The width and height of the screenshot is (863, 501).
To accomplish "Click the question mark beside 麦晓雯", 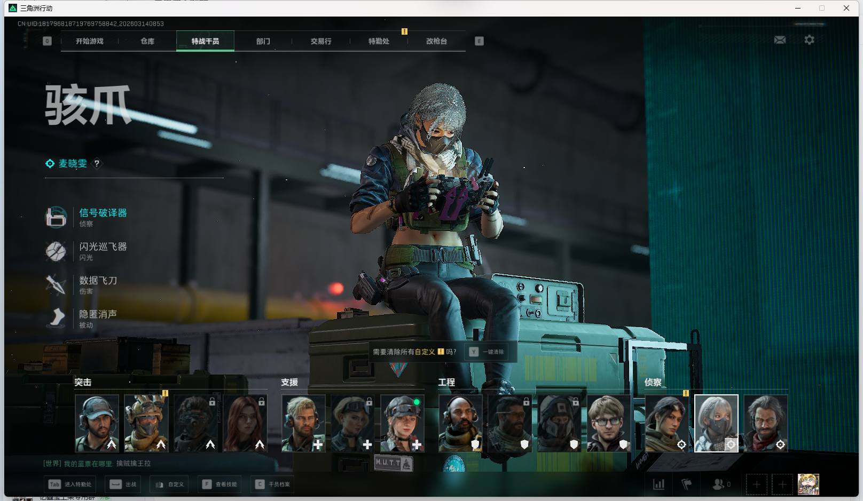I will pos(97,164).
